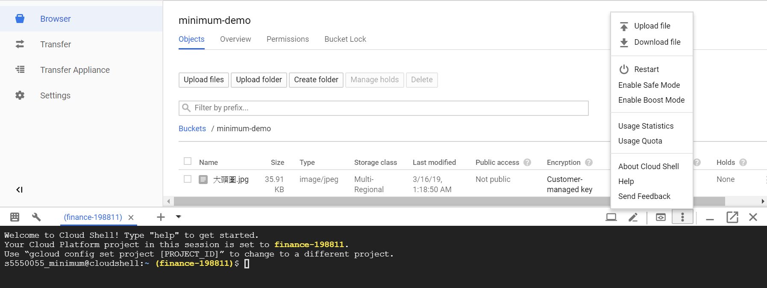Focus the Filter by prefix field
The height and width of the screenshot is (288, 767).
click(383, 108)
